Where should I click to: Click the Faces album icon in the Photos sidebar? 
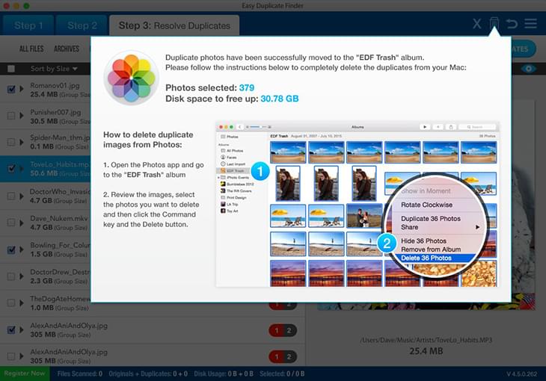click(x=223, y=158)
